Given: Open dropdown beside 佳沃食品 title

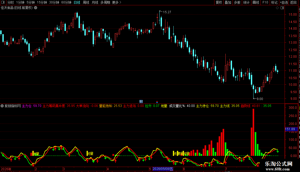Looking at the screenshot, I should [36, 8].
